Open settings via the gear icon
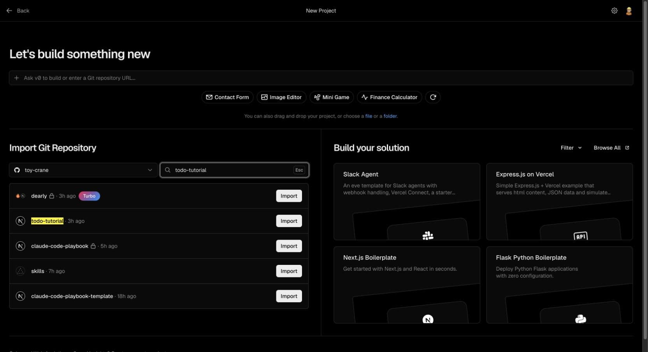The height and width of the screenshot is (352, 648). (x=614, y=11)
